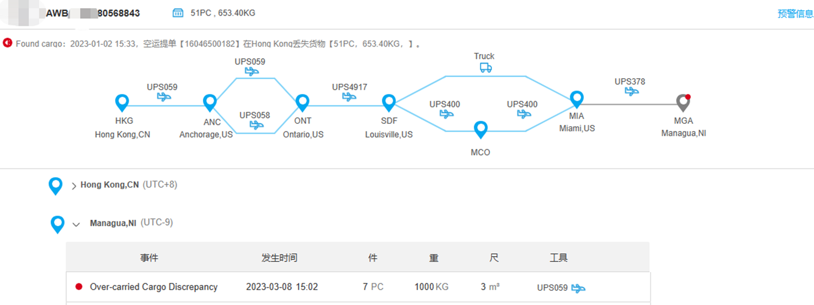
Task: Click the 发生时间 column header
Action: coord(279,258)
